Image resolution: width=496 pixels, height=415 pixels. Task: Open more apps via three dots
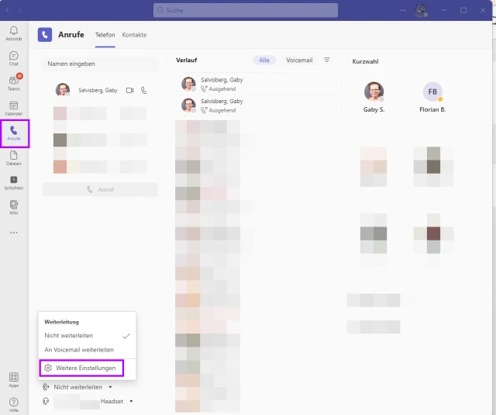13,232
